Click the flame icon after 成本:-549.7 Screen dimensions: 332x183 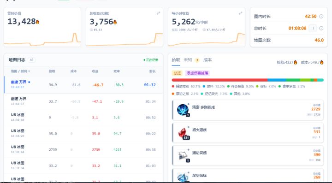click(x=322, y=62)
